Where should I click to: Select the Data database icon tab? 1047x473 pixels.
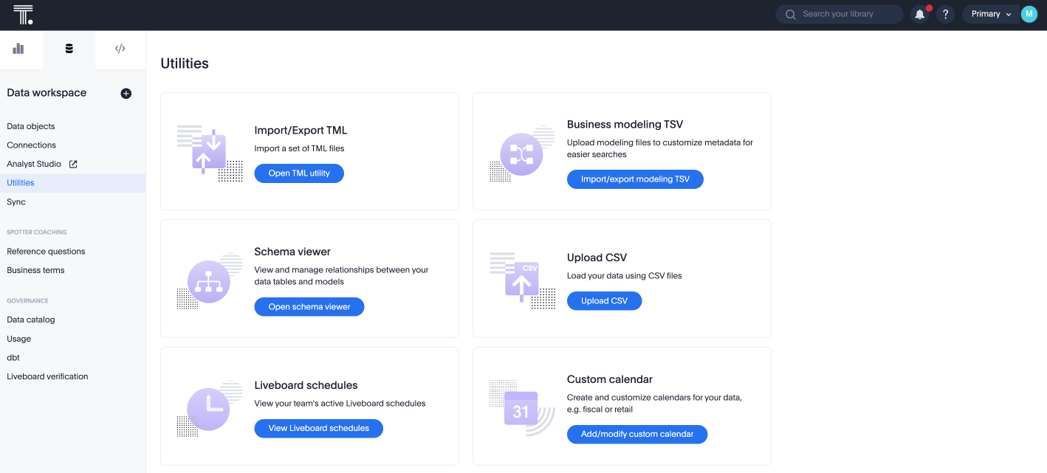tap(69, 48)
